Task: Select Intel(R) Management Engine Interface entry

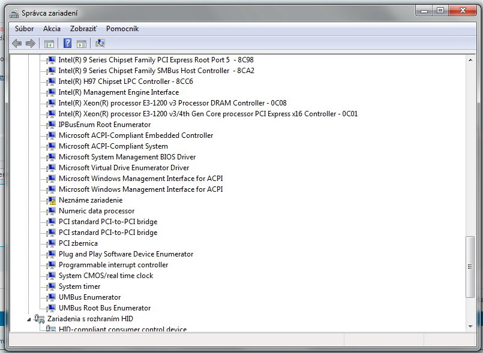Action: coord(119,92)
